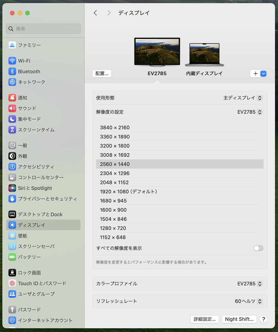
Task: Click the 検索 search field
Action: click(43, 29)
